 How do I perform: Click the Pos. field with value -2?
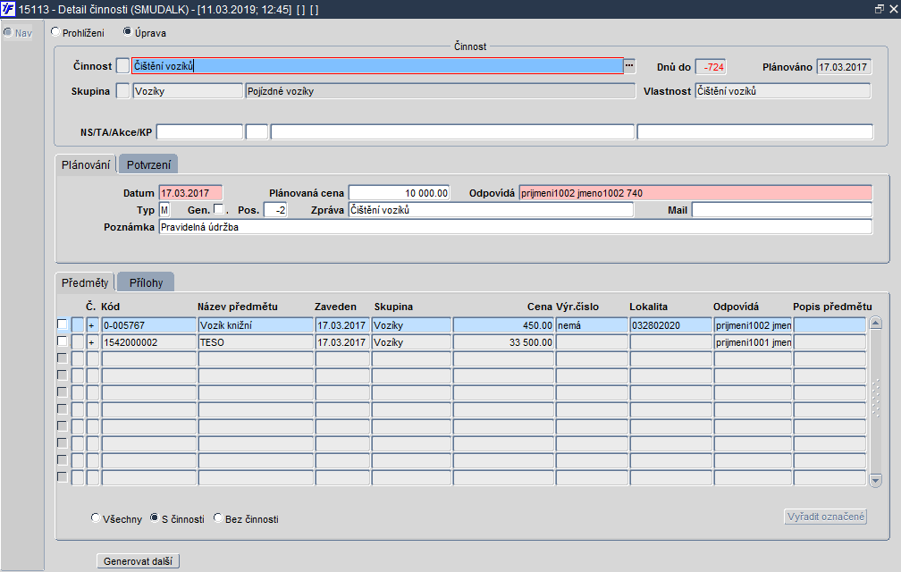[275, 210]
